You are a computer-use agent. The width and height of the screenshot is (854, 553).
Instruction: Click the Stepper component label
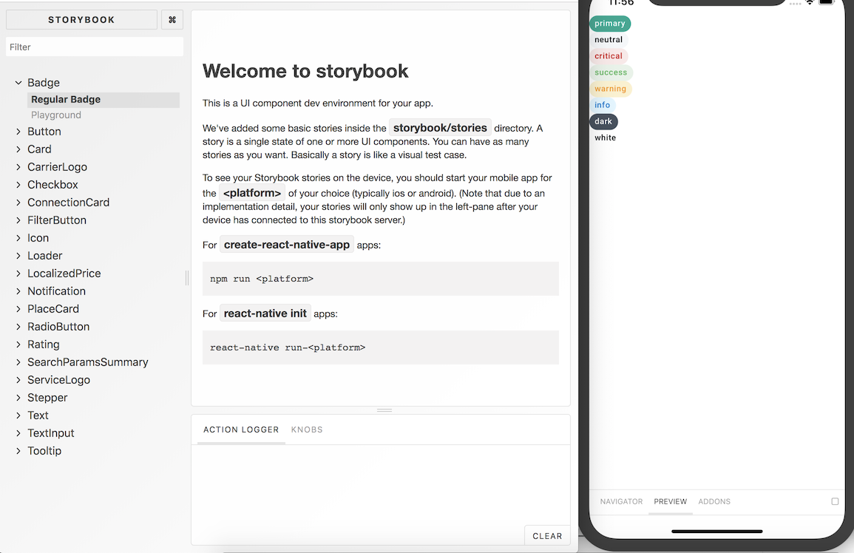(47, 398)
